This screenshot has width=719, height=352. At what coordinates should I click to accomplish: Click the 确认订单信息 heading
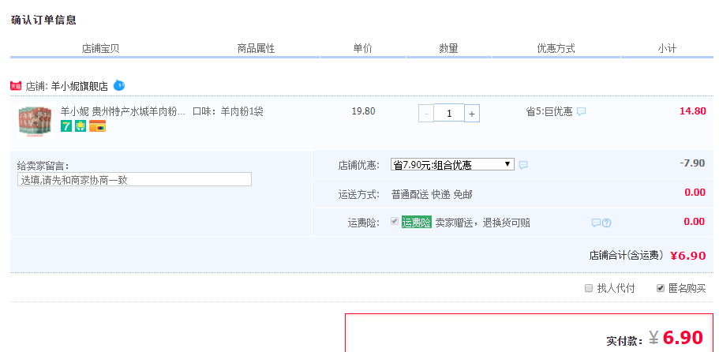point(43,21)
